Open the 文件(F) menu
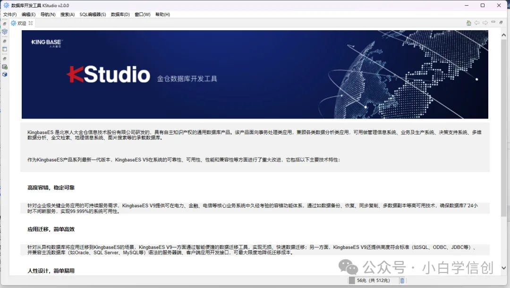 pyautogui.click(x=9, y=14)
